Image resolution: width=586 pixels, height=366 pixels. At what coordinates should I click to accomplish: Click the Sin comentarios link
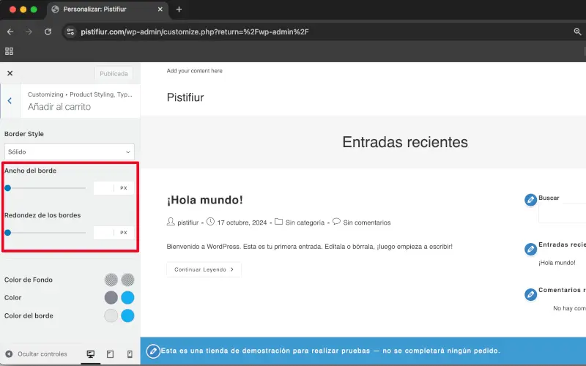(x=367, y=223)
